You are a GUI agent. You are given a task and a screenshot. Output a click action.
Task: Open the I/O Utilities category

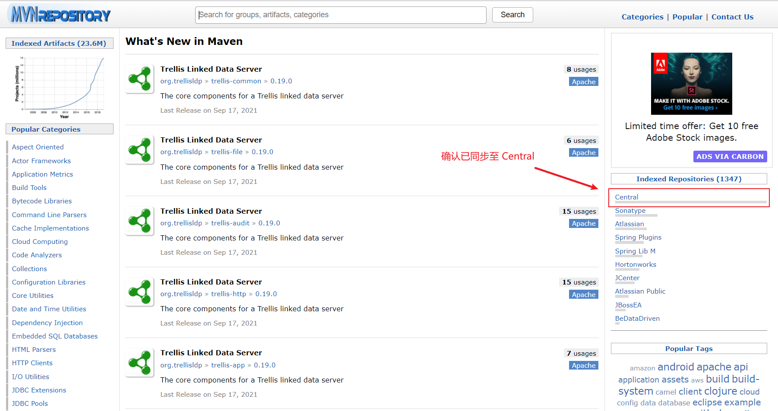click(30, 377)
